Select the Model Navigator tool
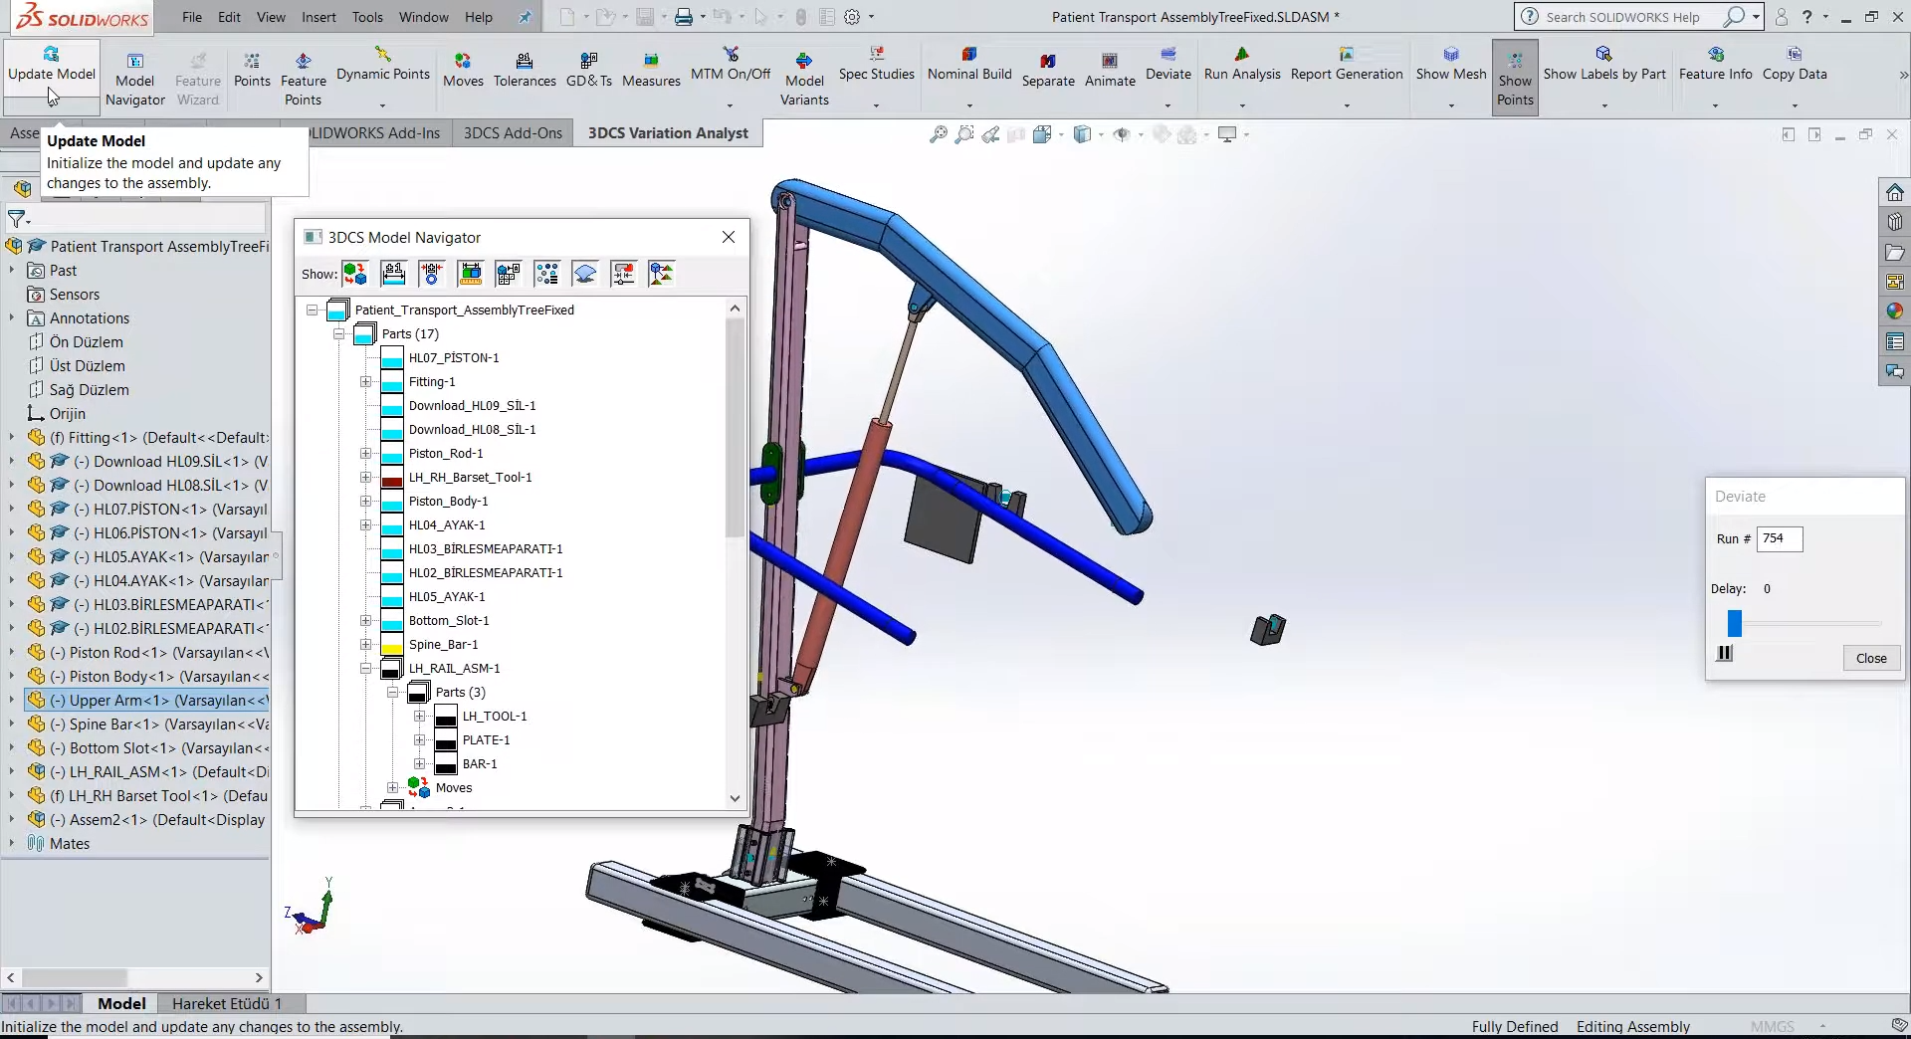The image size is (1911, 1039). point(134,77)
